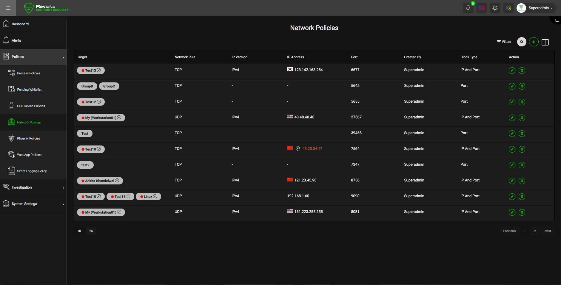
Task: Open the notifications bell
Action: (468, 8)
